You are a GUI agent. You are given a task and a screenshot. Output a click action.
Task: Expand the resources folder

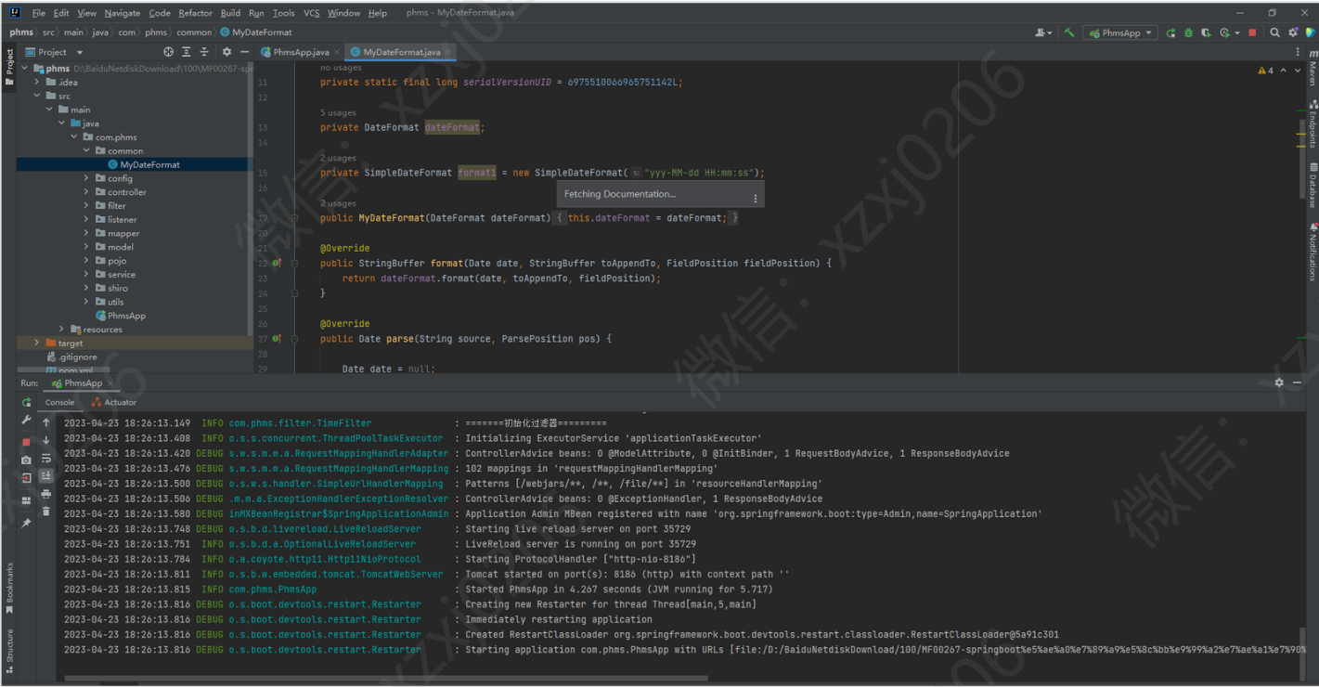pyautogui.click(x=61, y=329)
